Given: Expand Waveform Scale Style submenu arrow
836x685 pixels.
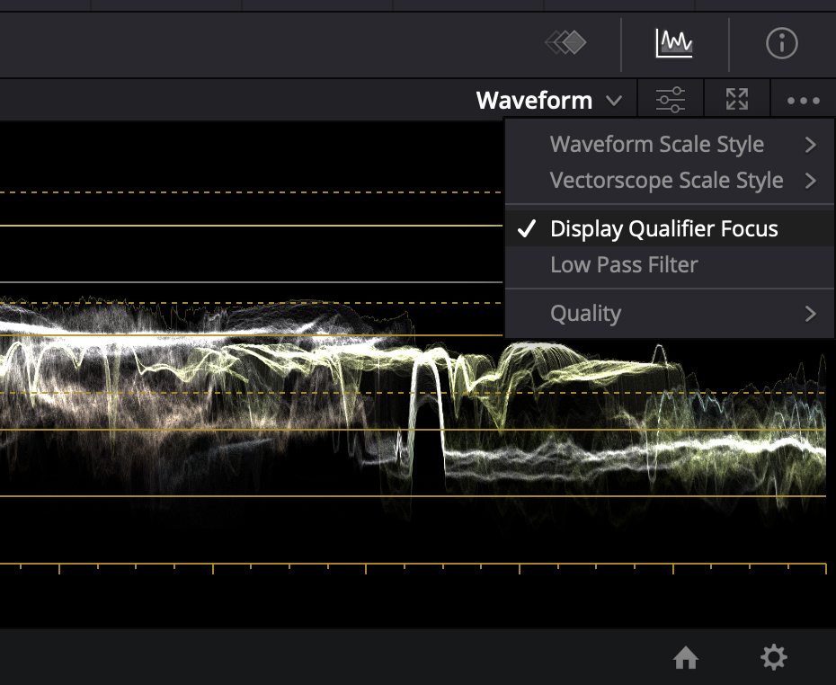Looking at the screenshot, I should tap(811, 145).
